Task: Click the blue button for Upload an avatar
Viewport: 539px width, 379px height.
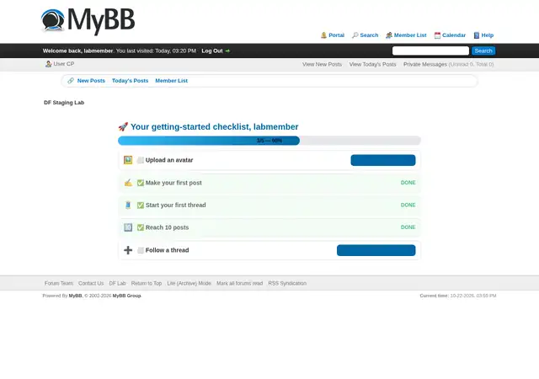Action: tap(383, 160)
